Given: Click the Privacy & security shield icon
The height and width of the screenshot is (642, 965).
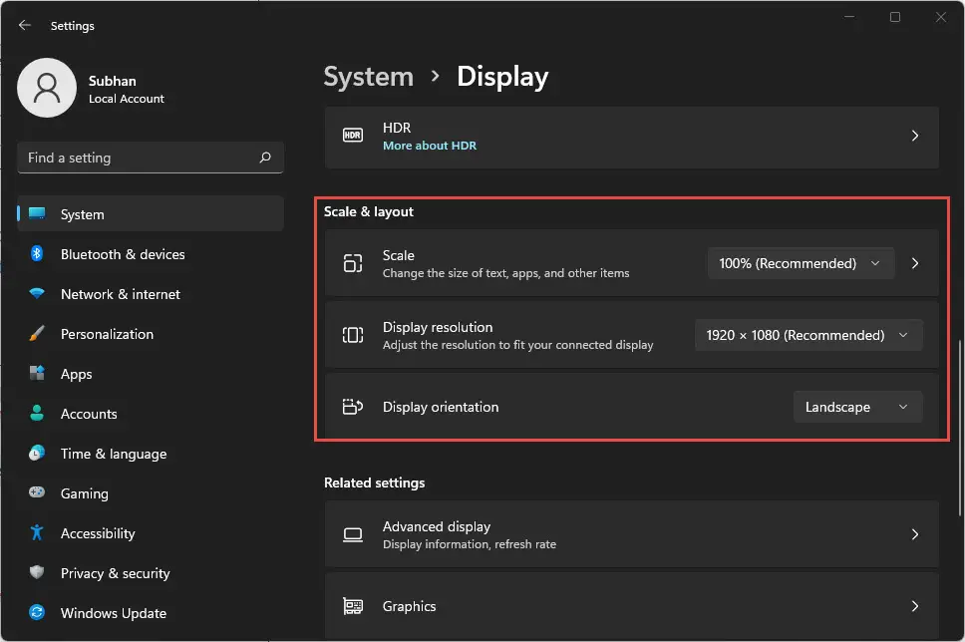Looking at the screenshot, I should (x=37, y=573).
